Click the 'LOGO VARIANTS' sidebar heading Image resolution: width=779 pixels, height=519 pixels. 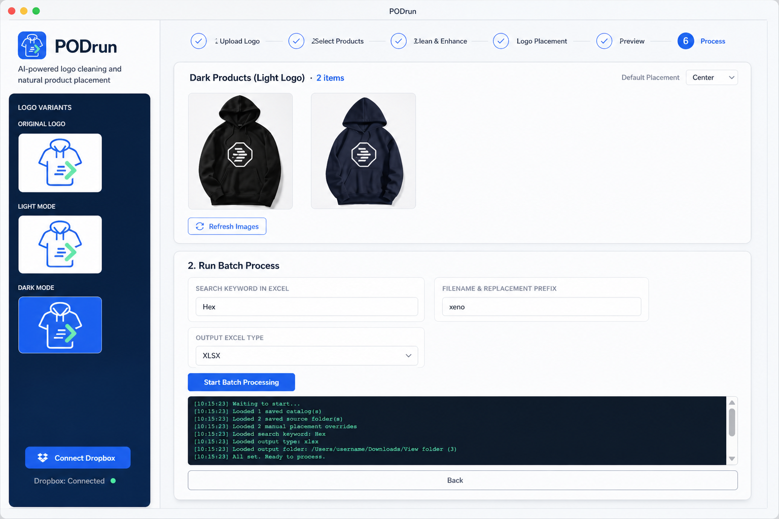pos(45,107)
